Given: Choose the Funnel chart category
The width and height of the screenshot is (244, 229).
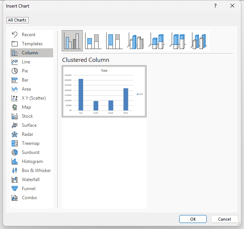Looking at the screenshot, I should point(32,189).
